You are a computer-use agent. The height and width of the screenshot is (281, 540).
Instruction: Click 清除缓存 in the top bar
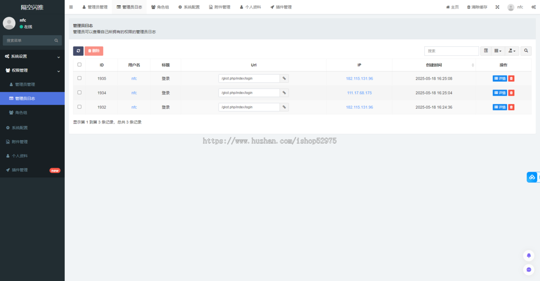(477, 7)
